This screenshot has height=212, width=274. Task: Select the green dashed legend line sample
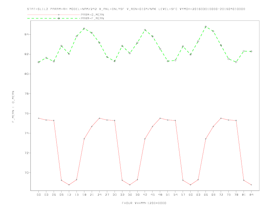tap(54, 18)
